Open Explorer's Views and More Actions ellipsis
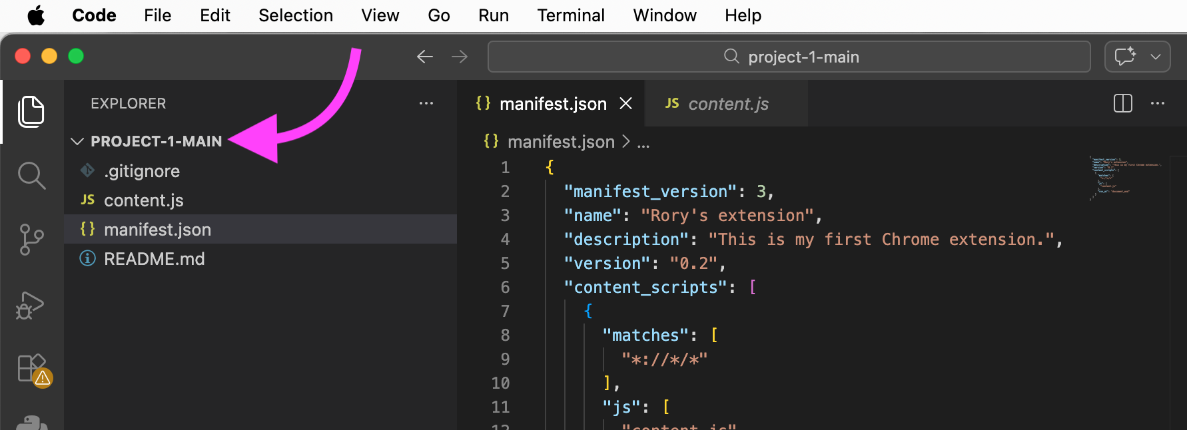This screenshot has height=430, width=1187. pos(426,103)
